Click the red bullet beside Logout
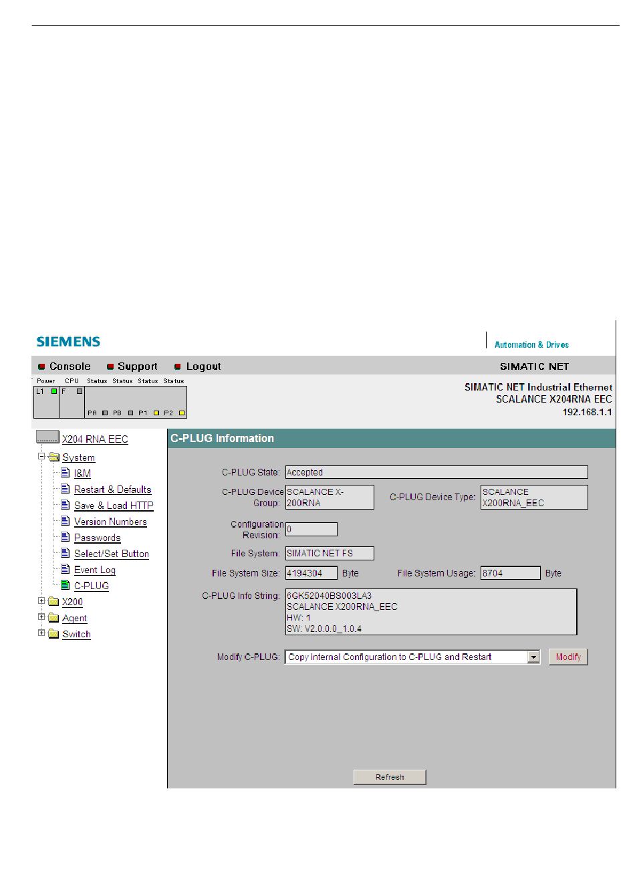This screenshot has height=870, width=635. (178, 366)
